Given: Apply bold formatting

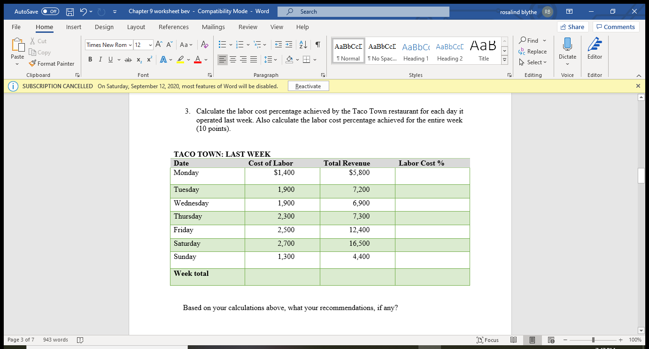Looking at the screenshot, I should pos(90,59).
